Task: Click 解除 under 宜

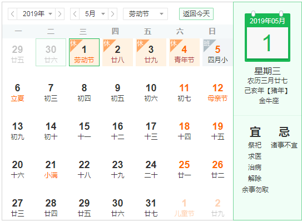Action: tap(255, 178)
